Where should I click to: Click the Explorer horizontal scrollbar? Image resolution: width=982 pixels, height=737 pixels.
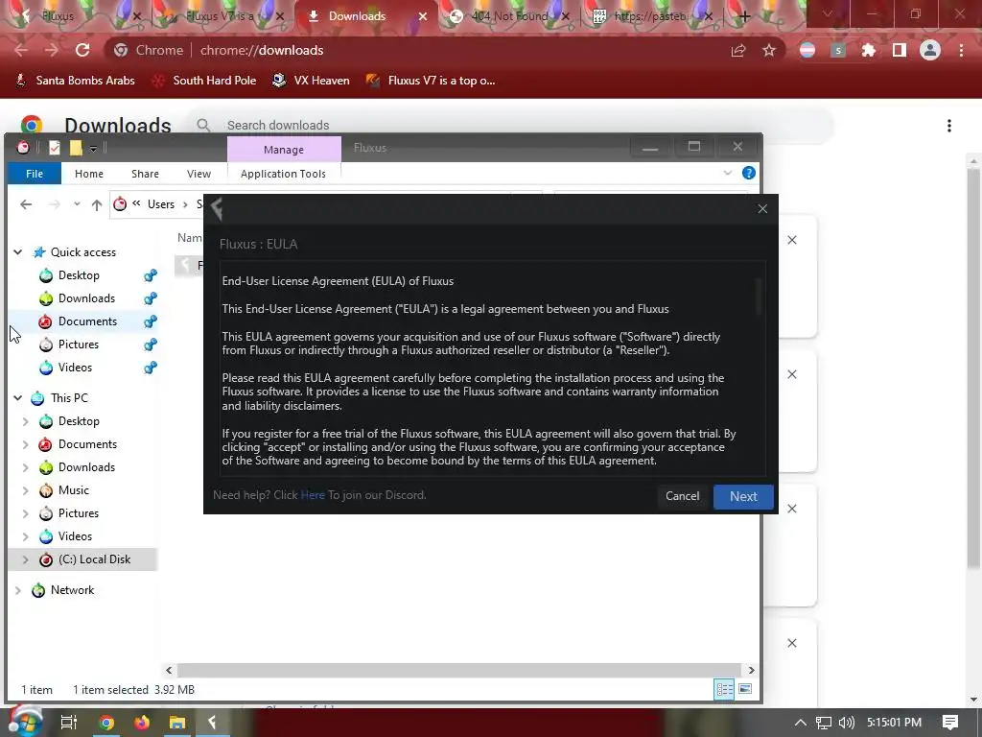459,670
